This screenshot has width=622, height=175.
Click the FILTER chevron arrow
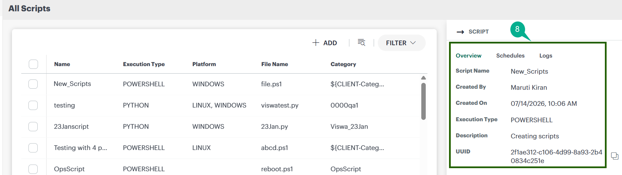point(413,43)
